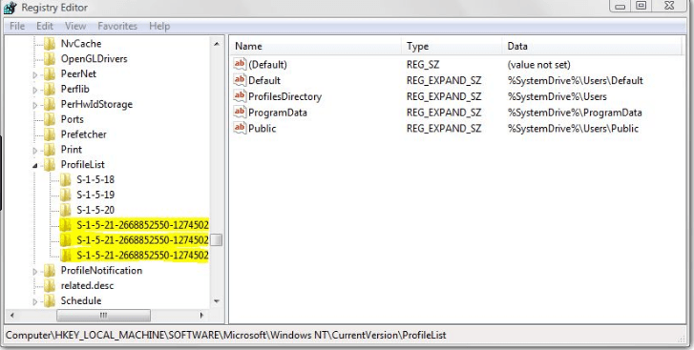Select the ProgramData value name
This screenshot has height=350, width=694.
click(x=278, y=113)
